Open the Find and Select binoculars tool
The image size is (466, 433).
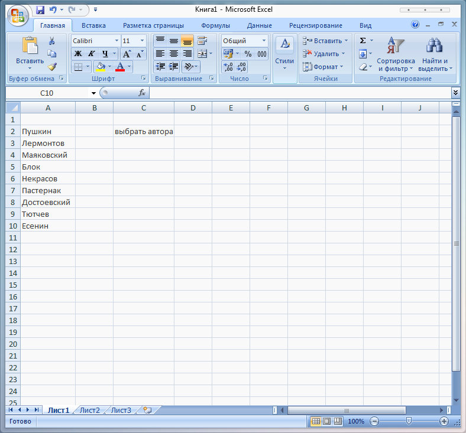(435, 54)
